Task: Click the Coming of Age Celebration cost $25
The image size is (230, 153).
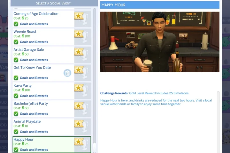Action: (21, 18)
